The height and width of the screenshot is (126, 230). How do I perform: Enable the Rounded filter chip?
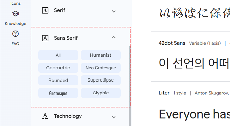click(58, 80)
